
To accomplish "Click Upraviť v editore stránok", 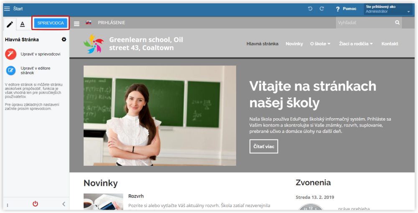I will pyautogui.click(x=36, y=70).
